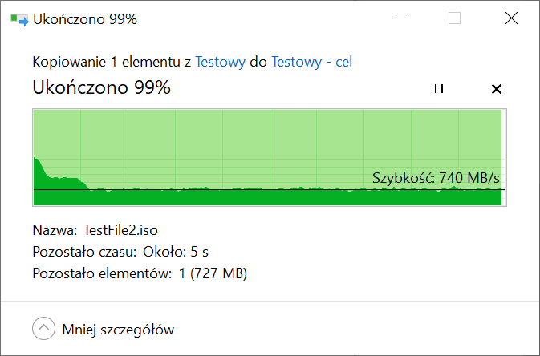Cancel the copy with the X icon

pos(496,89)
